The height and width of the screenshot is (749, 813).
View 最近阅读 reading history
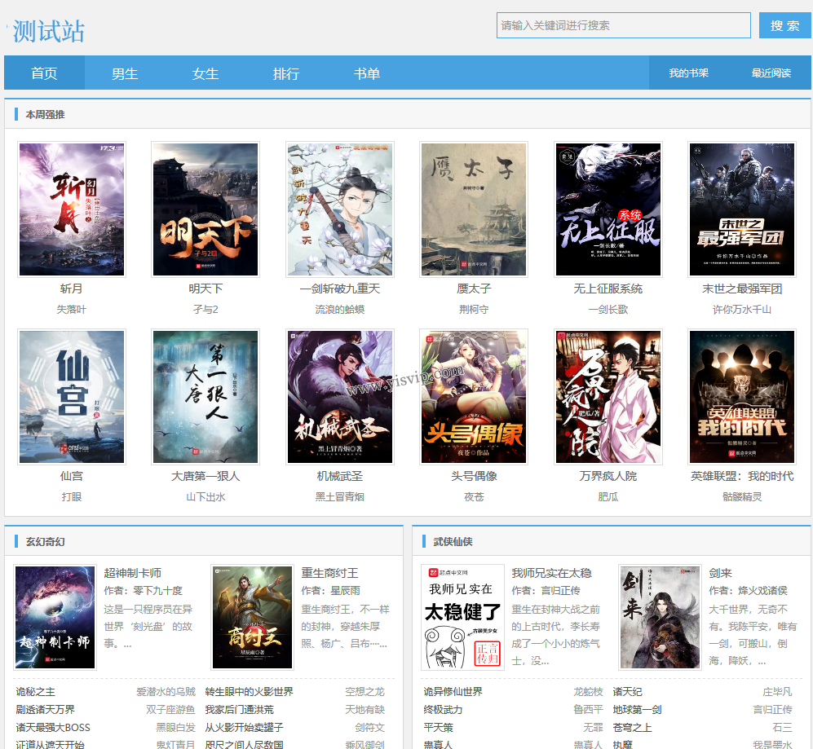(x=771, y=73)
